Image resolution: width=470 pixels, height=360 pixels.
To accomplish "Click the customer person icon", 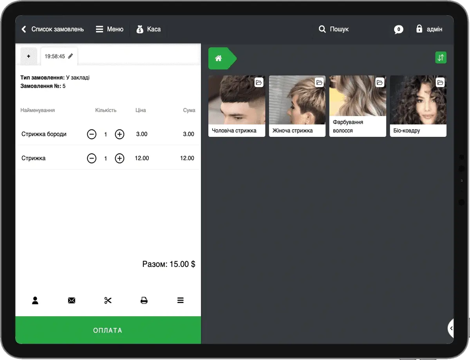I will 35,301.
